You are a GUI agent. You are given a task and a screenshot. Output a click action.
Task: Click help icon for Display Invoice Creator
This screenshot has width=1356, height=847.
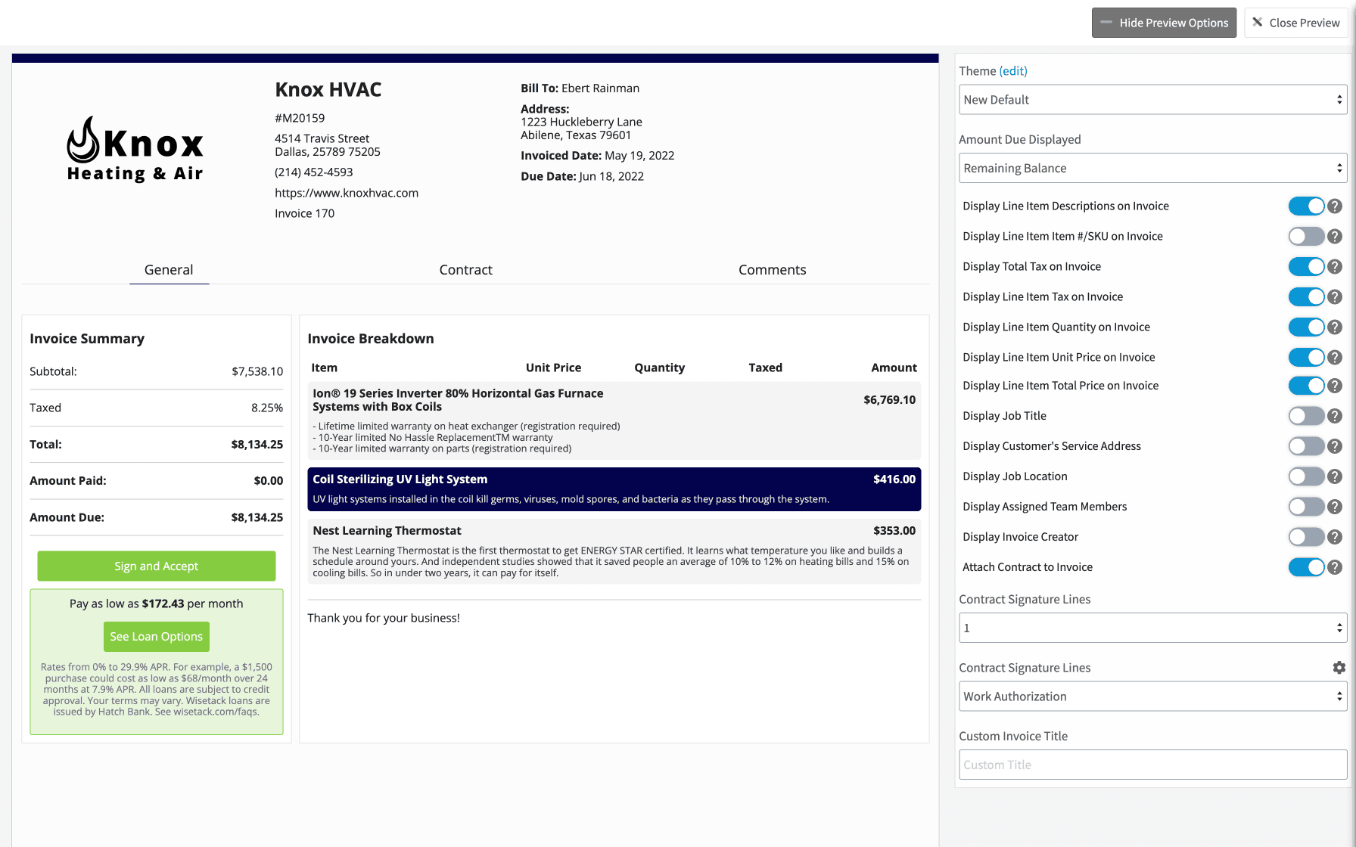click(x=1334, y=537)
